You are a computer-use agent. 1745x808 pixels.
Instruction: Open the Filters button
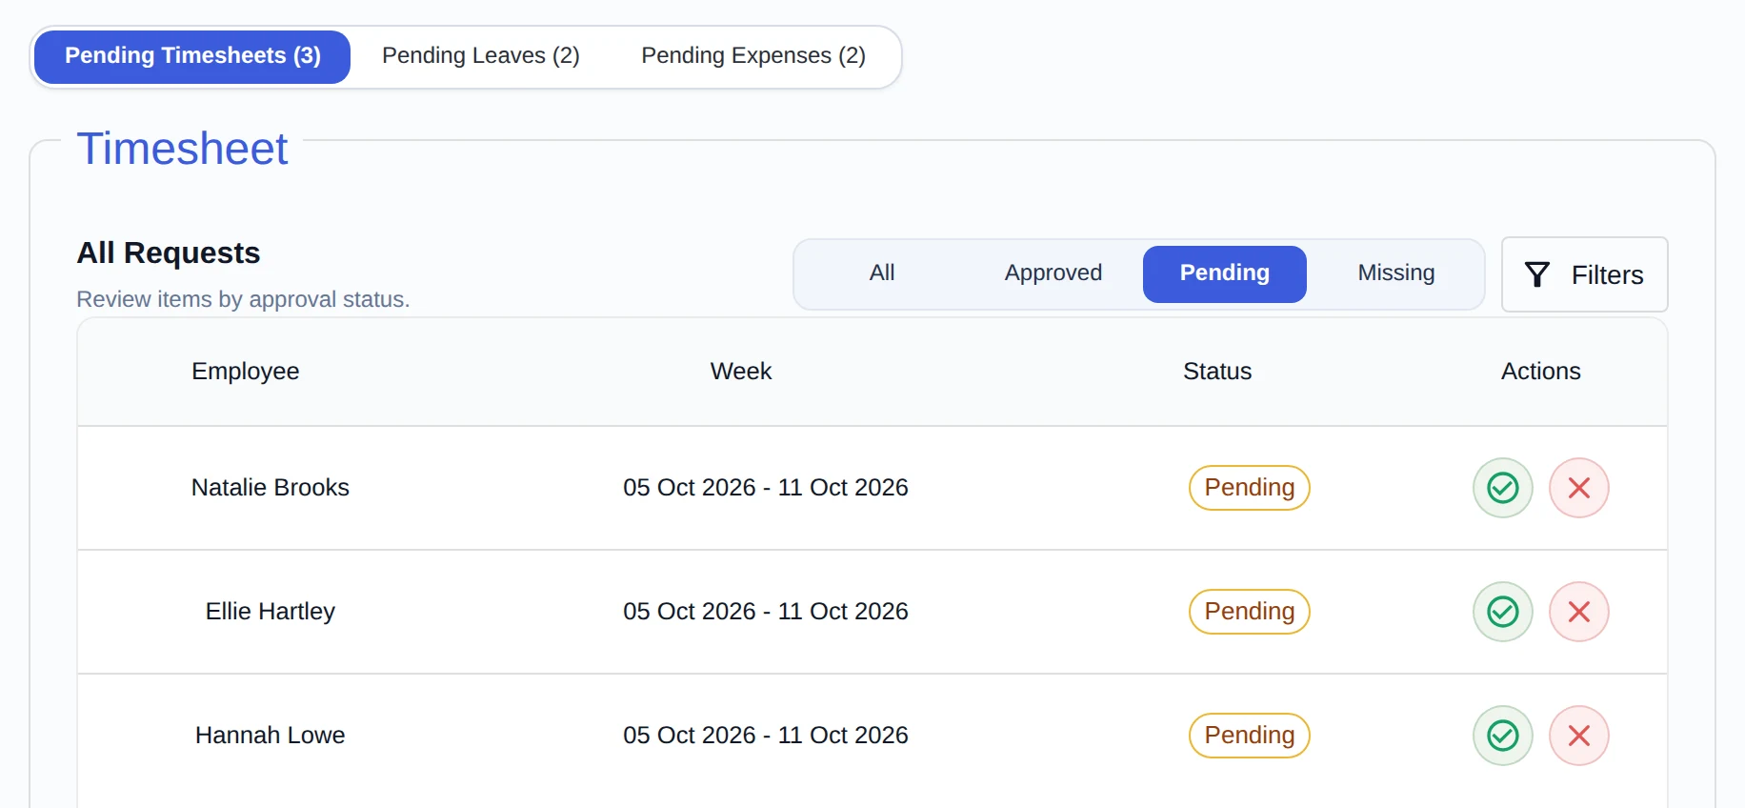(1584, 274)
